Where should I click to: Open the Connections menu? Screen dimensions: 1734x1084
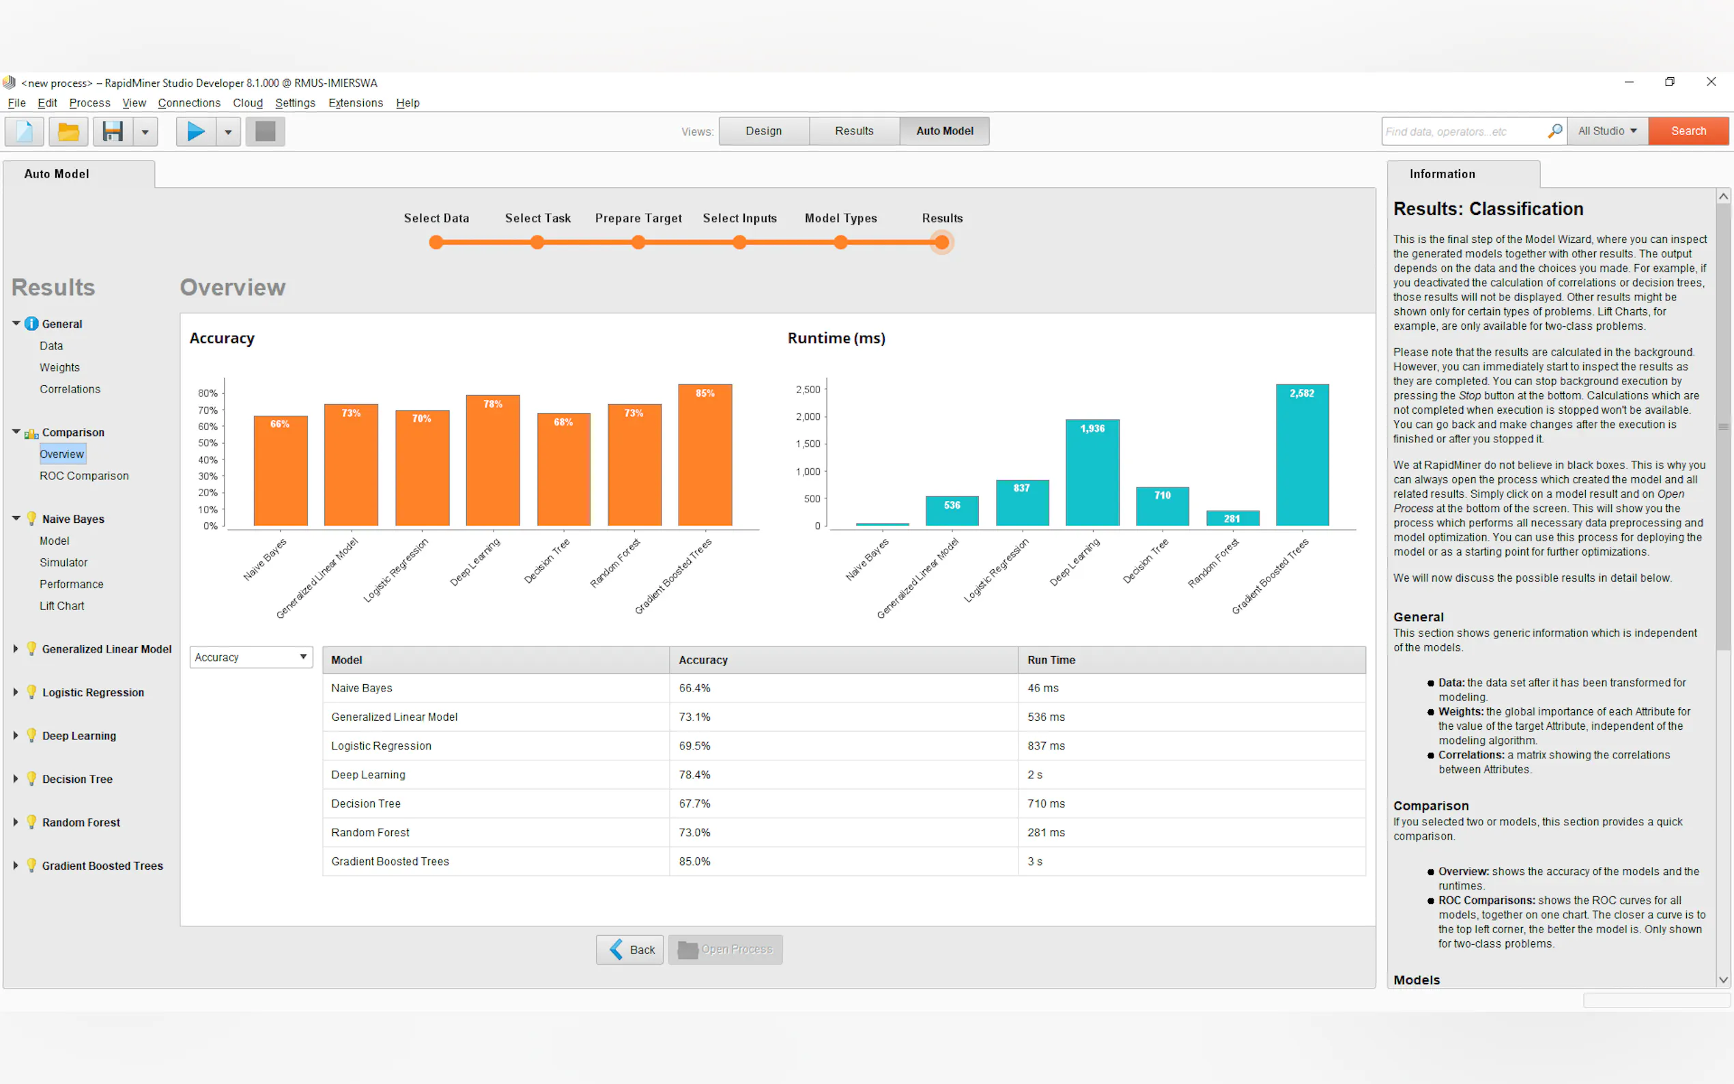(x=189, y=102)
